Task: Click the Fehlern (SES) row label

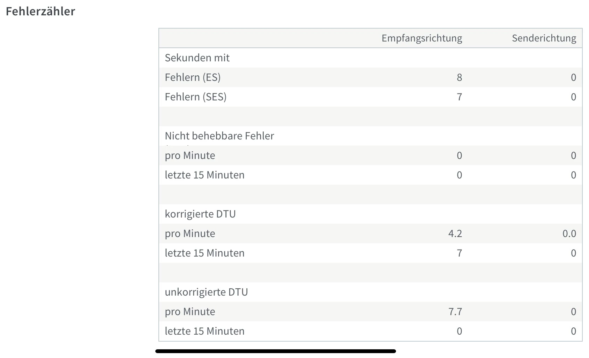Action: click(x=195, y=97)
